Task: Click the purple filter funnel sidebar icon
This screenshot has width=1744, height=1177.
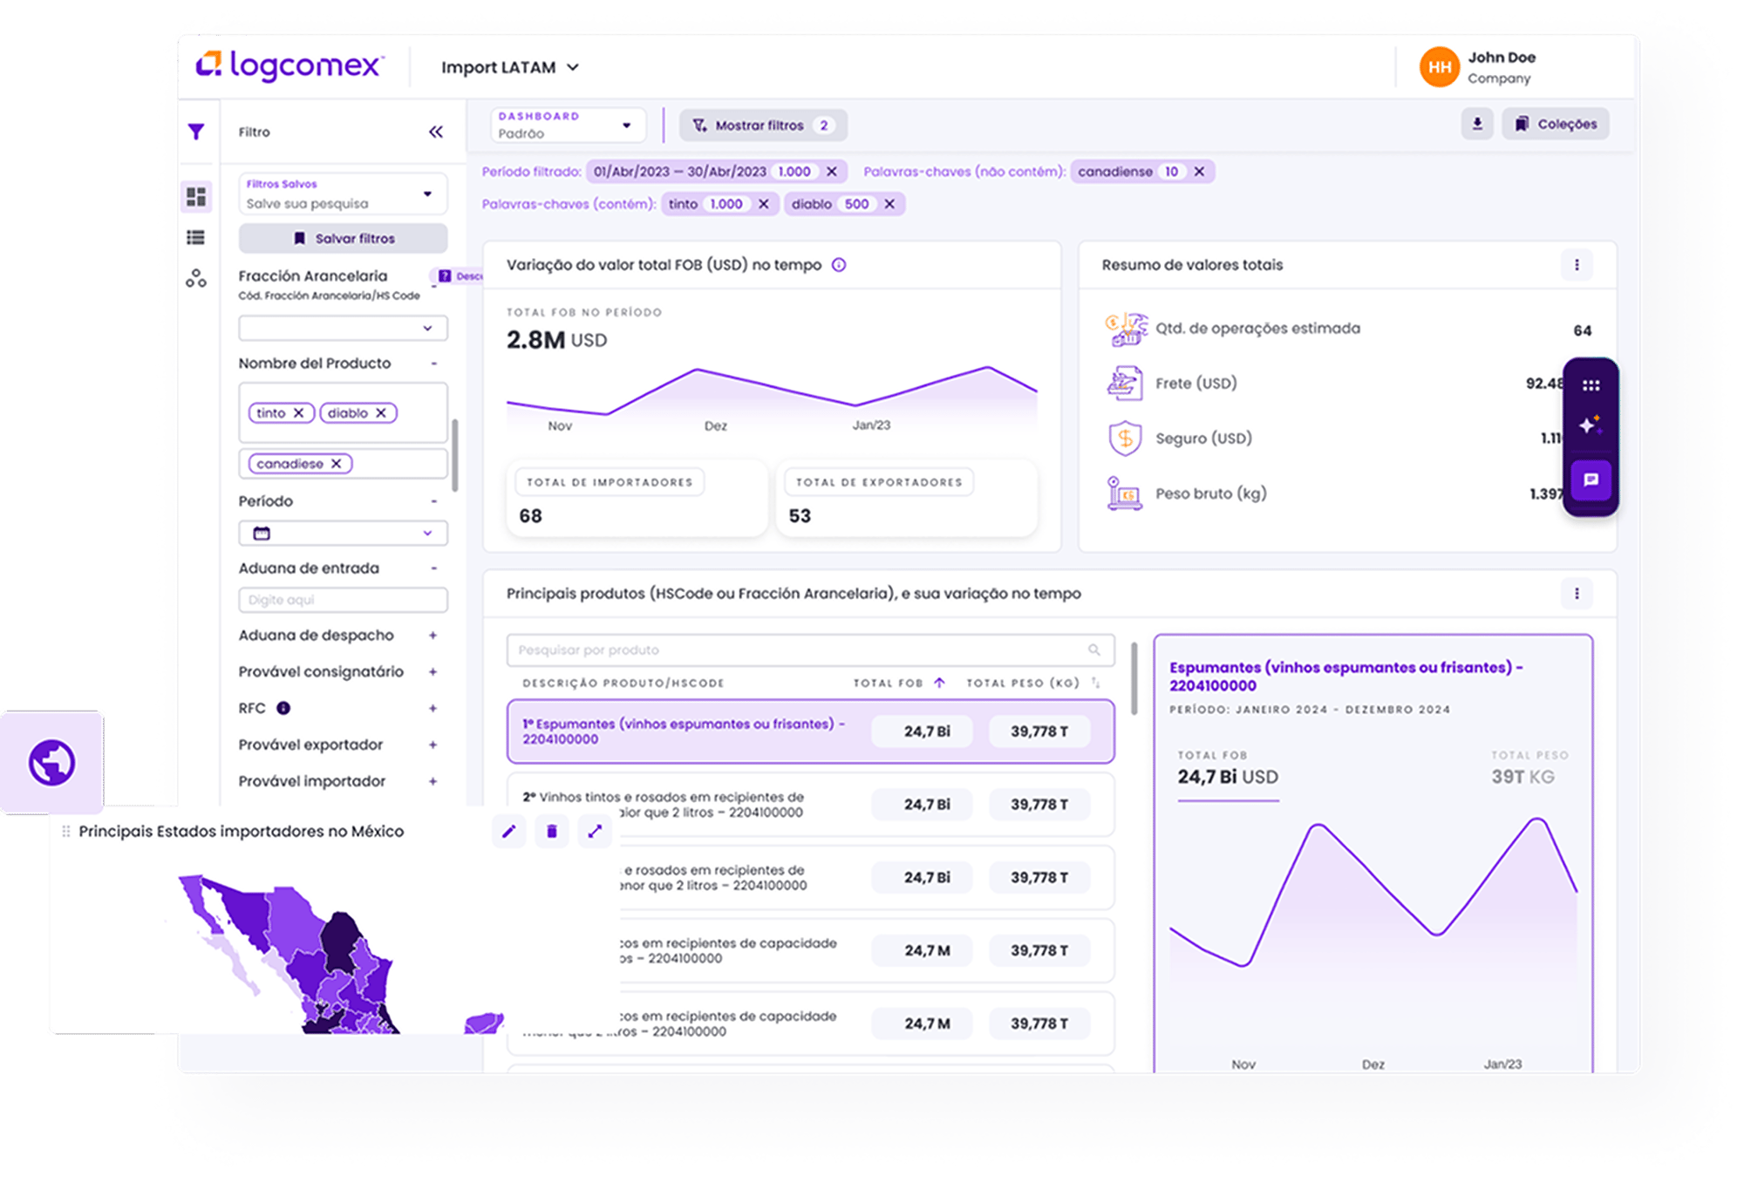Action: pos(196,132)
